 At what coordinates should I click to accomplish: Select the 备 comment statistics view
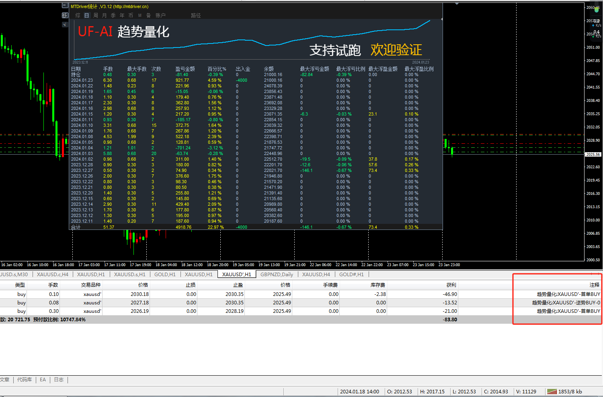[x=148, y=15]
